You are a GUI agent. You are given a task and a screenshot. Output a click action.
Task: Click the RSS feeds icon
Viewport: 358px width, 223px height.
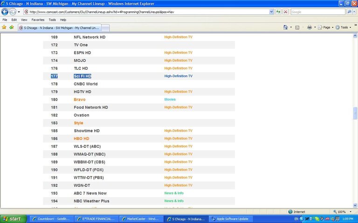[x=297, y=27]
